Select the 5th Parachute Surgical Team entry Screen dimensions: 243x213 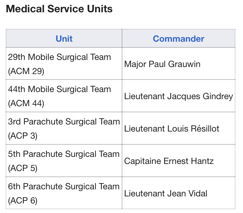pos(64,161)
